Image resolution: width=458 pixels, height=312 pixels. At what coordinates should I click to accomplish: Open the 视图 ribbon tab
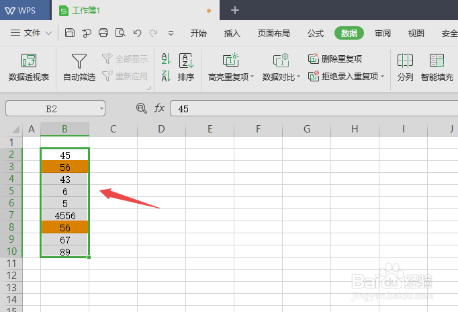click(416, 33)
